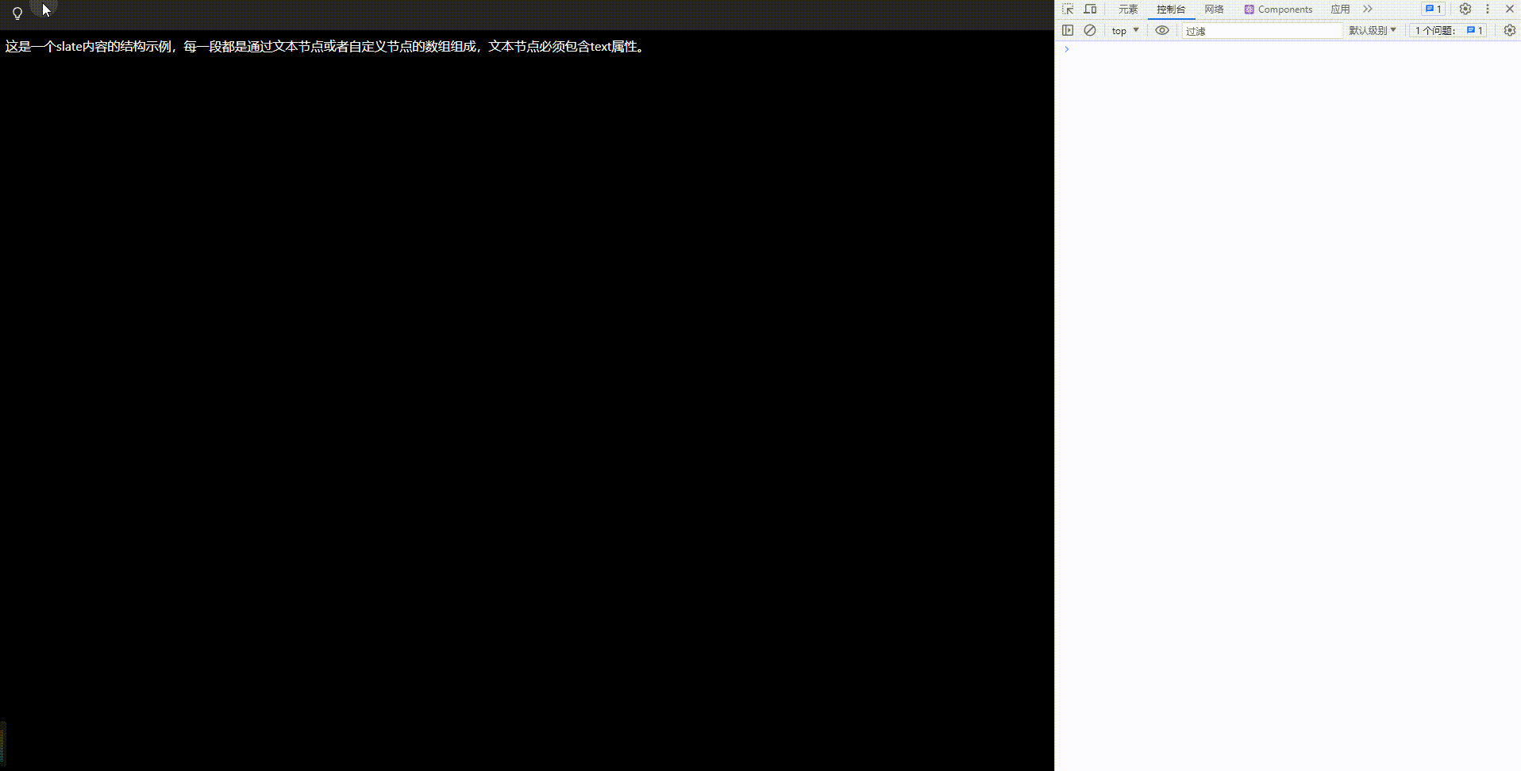
Task: Open the 默认级别 log level dropdown
Action: [1373, 30]
